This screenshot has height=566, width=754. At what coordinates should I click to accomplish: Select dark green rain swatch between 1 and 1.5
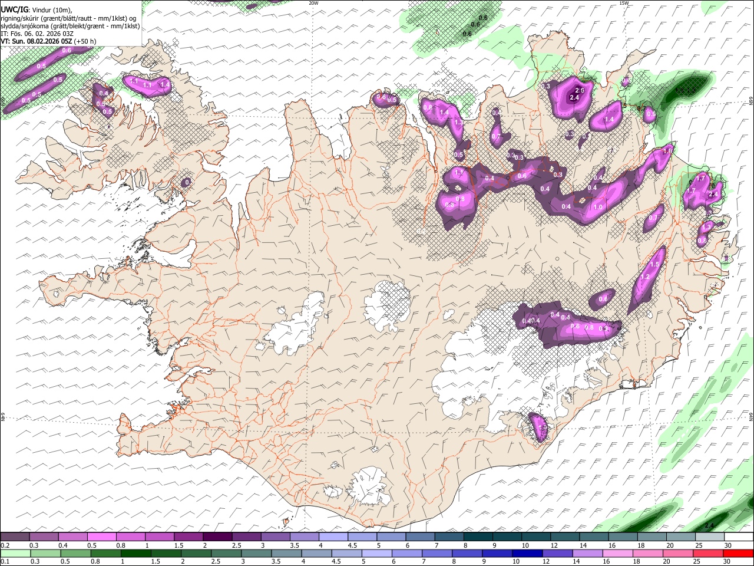tap(135, 553)
